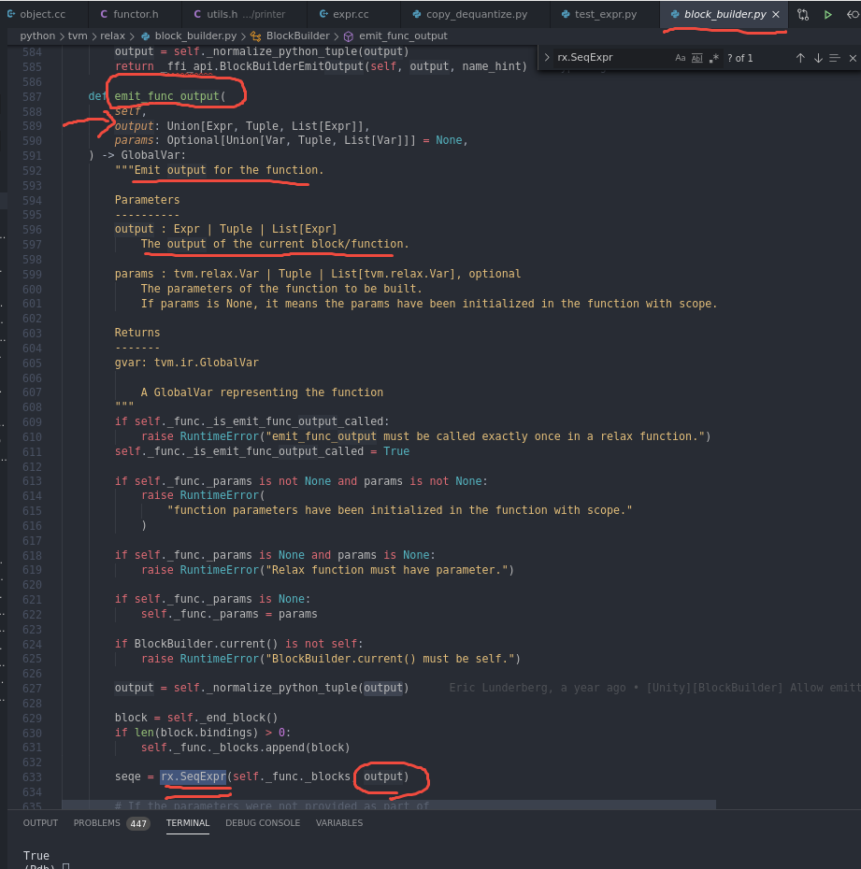The width and height of the screenshot is (861, 869).
Task: Open the relax folder breadcrumb dropdown
Action: point(112,36)
